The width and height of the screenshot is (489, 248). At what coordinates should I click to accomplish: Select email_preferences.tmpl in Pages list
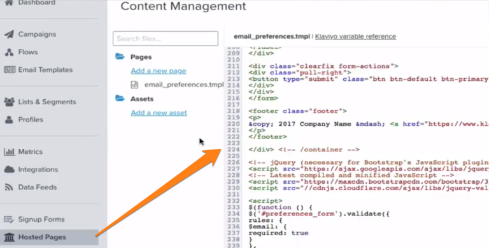(x=184, y=85)
